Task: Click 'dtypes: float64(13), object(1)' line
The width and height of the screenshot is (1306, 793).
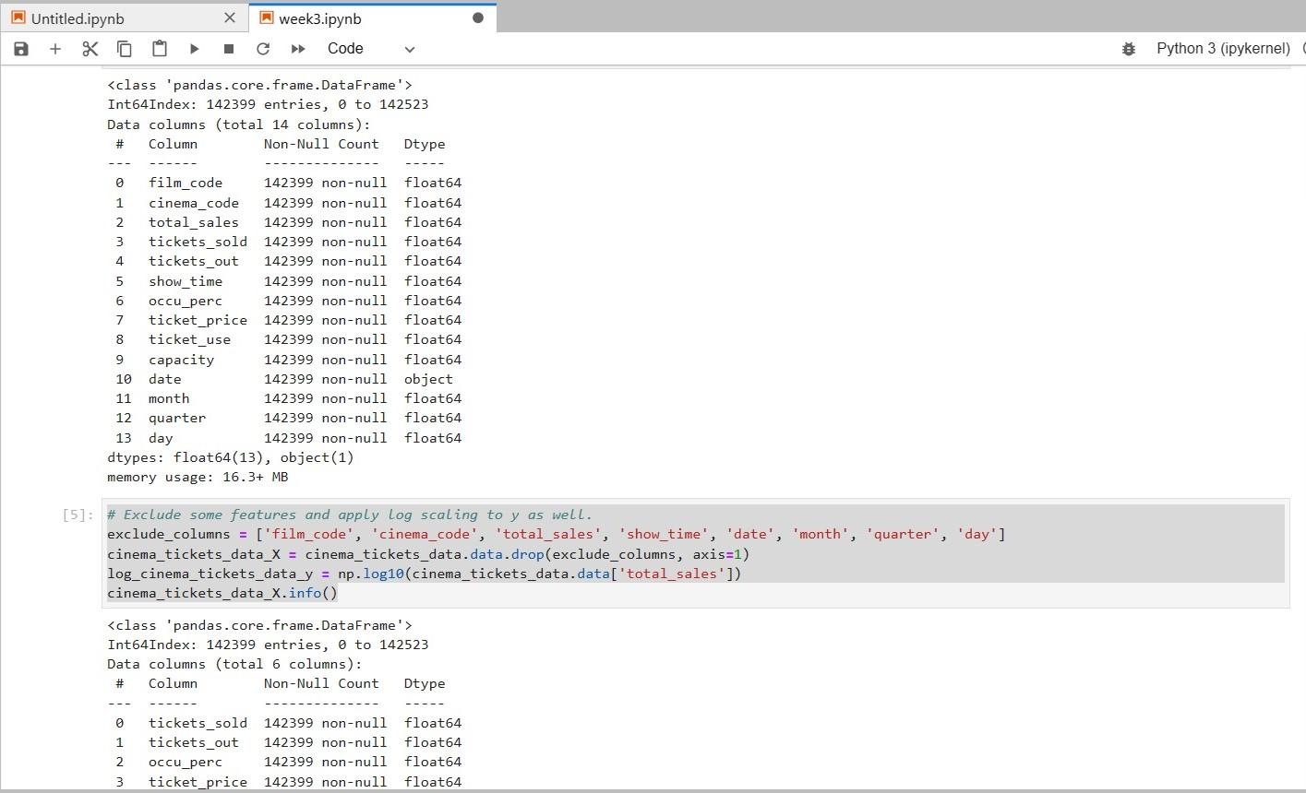Action: click(x=231, y=457)
